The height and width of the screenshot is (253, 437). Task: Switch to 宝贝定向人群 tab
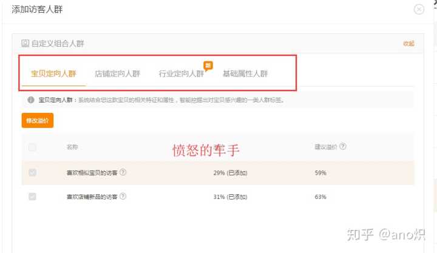(53, 74)
